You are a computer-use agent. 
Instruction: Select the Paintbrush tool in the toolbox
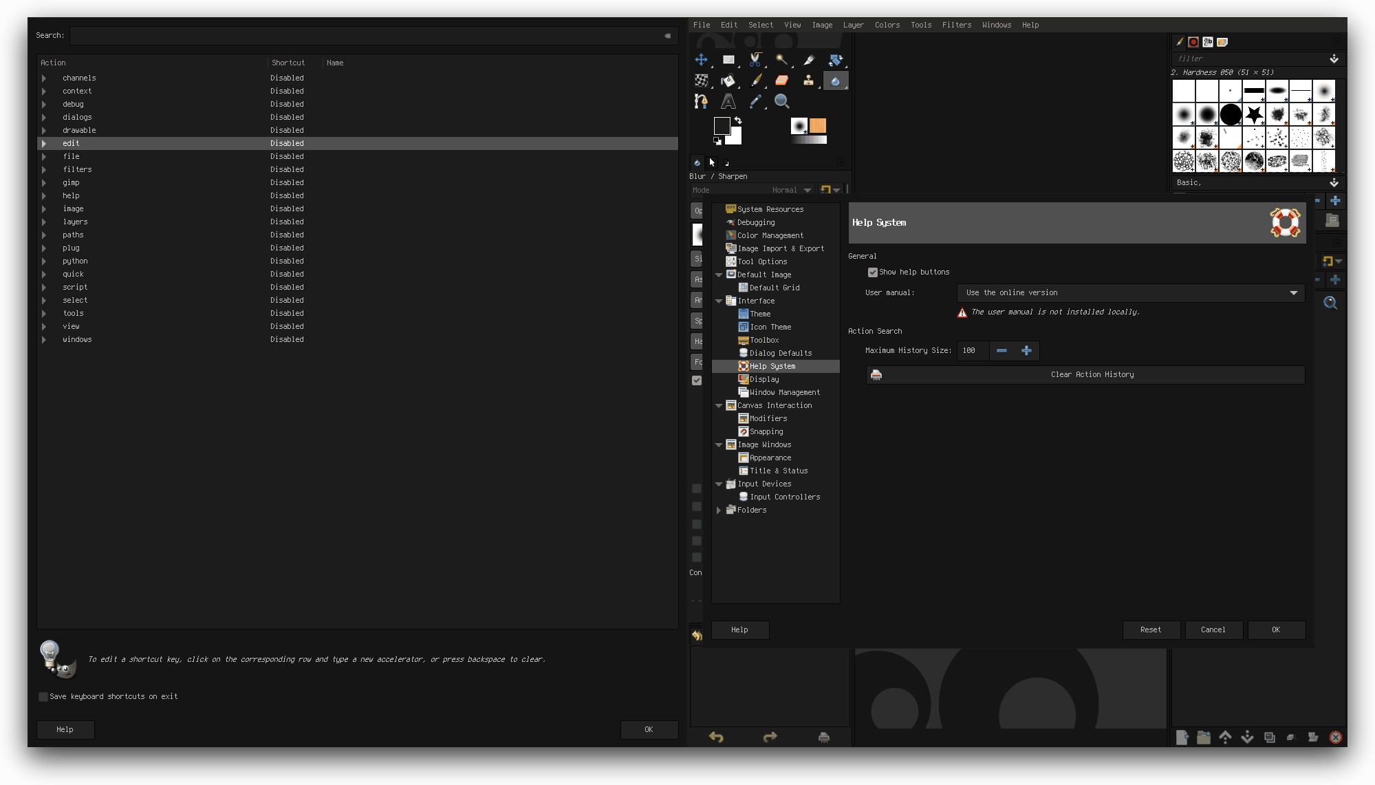point(755,80)
